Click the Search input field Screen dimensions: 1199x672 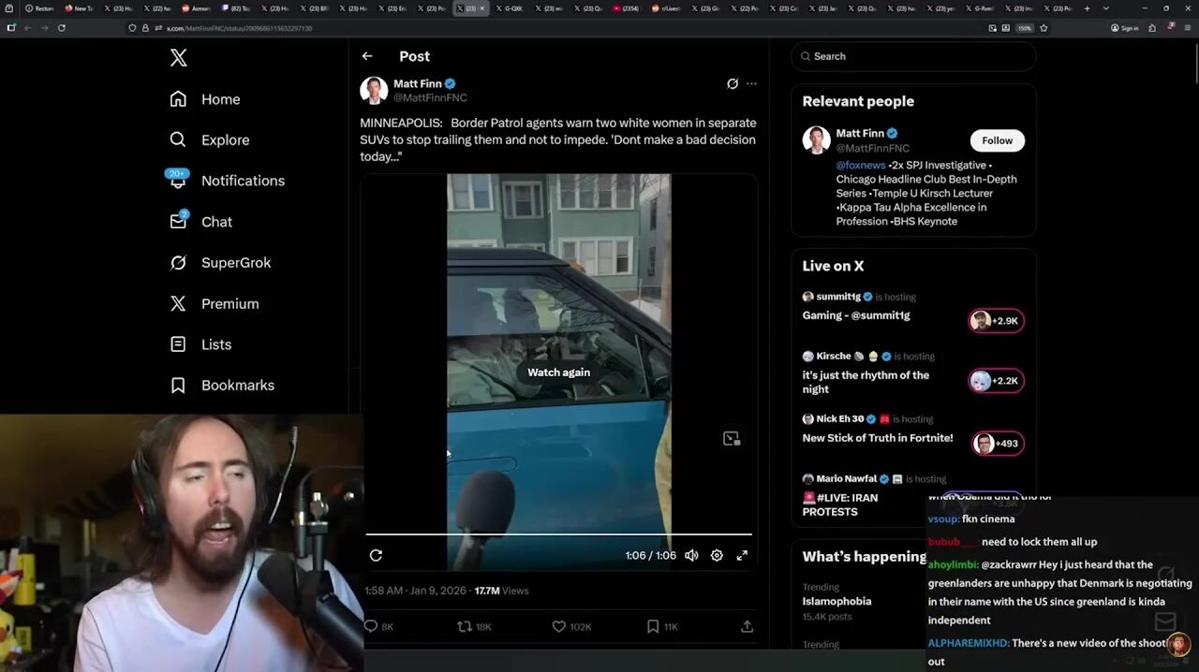tap(918, 56)
